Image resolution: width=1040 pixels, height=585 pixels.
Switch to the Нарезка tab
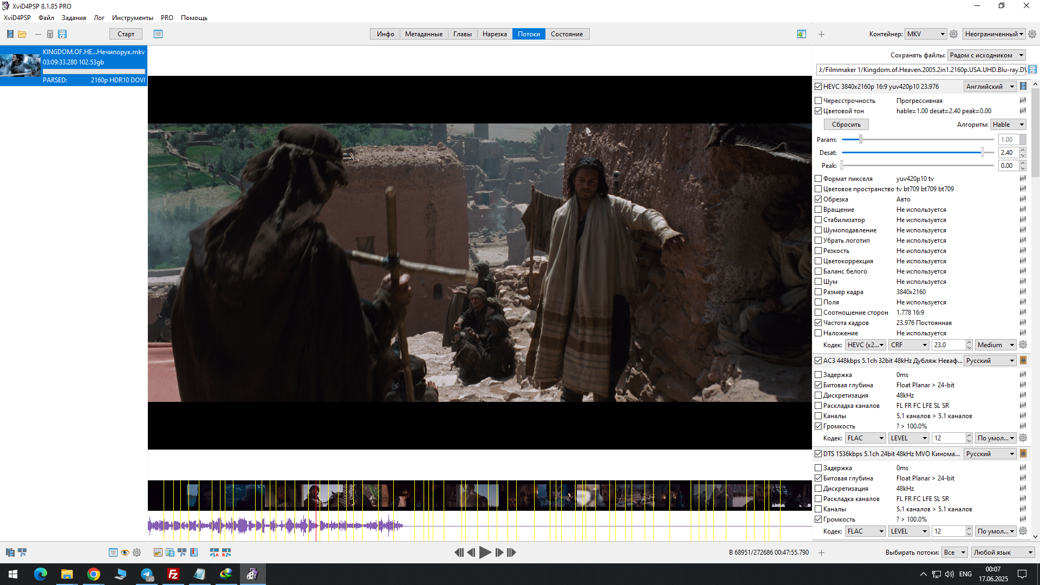coord(495,34)
